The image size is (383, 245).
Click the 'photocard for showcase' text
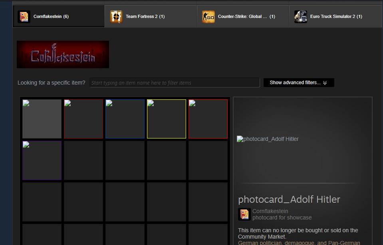[x=282, y=217]
